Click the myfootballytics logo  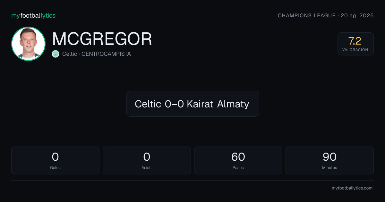pyautogui.click(x=33, y=16)
